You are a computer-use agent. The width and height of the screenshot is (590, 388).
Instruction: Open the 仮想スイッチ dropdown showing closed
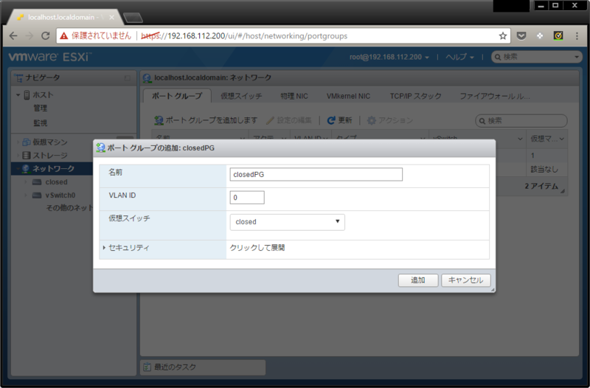[x=287, y=222]
